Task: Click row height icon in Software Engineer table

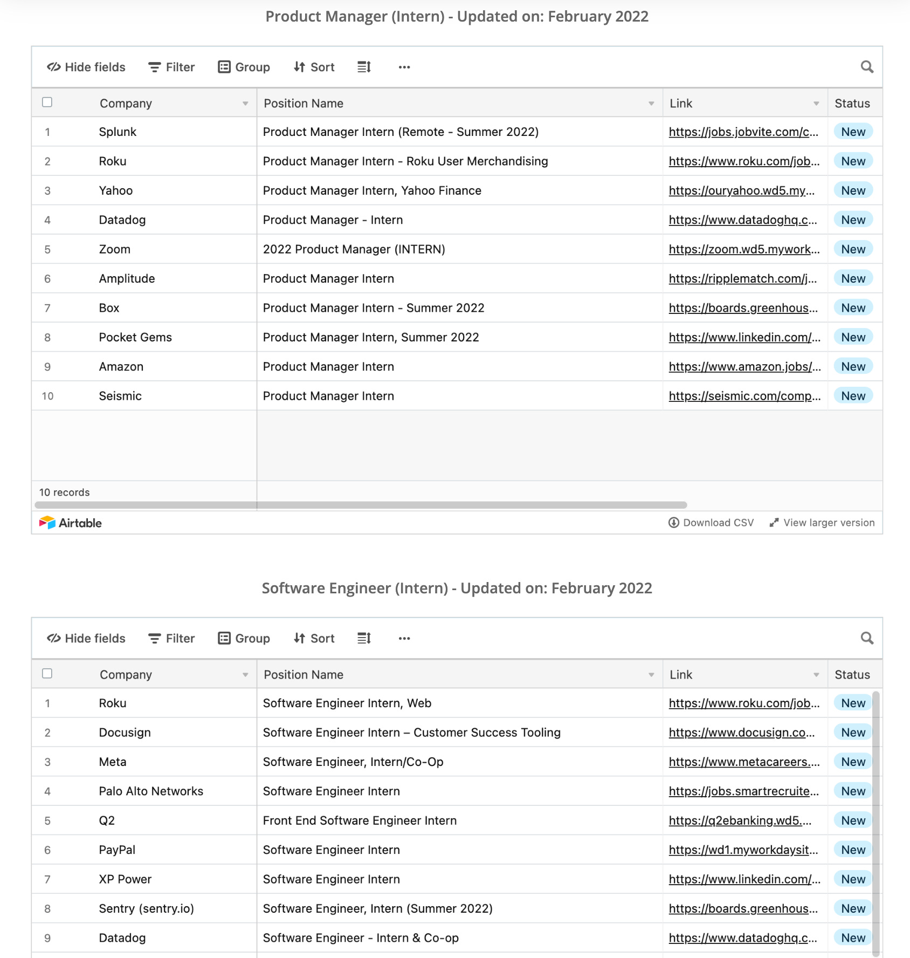Action: tap(364, 638)
